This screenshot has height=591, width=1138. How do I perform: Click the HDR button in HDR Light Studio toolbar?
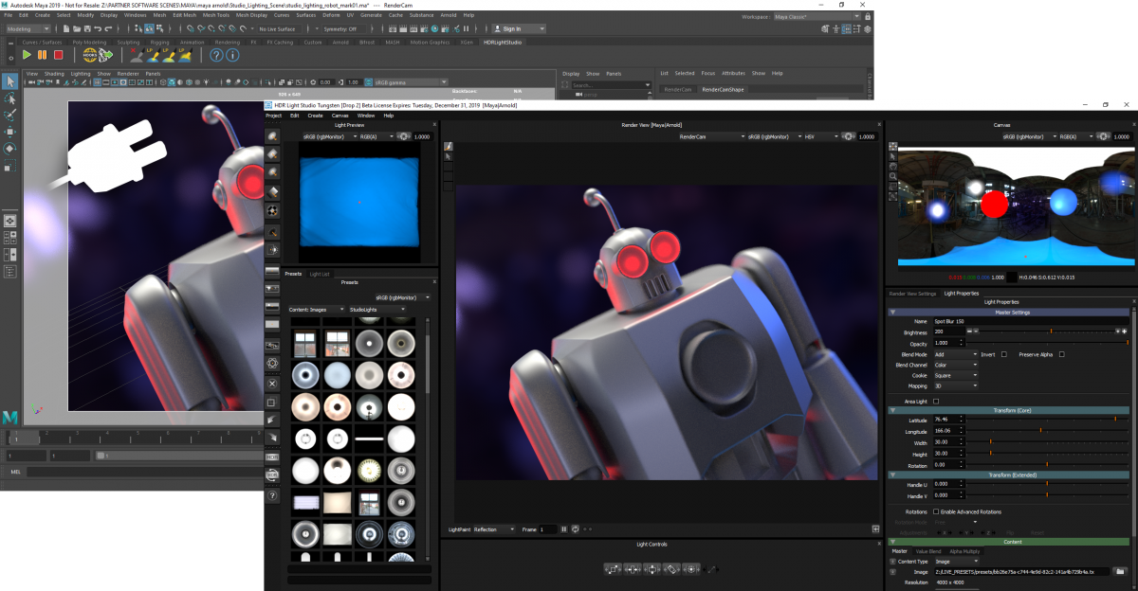pos(273,457)
